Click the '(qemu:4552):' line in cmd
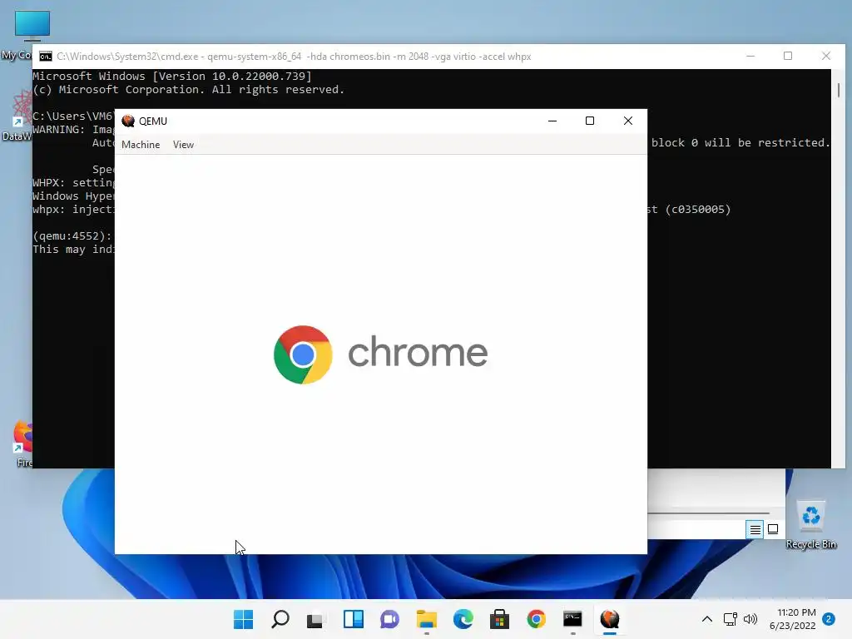This screenshot has width=852, height=639. tap(73, 235)
